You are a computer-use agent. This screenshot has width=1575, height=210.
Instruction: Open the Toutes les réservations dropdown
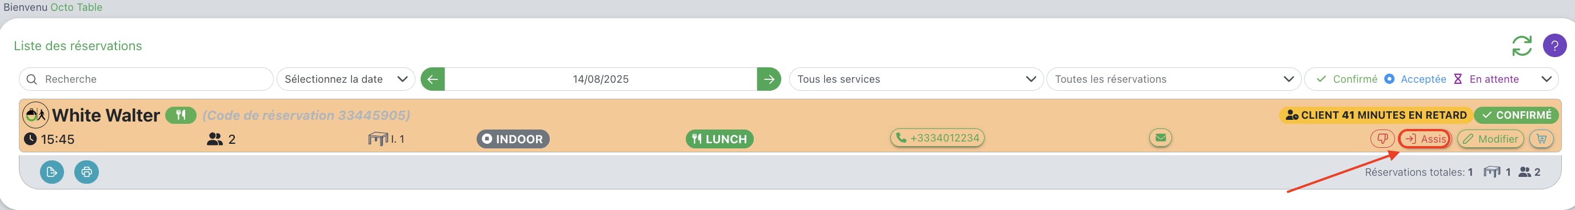(x=1173, y=79)
